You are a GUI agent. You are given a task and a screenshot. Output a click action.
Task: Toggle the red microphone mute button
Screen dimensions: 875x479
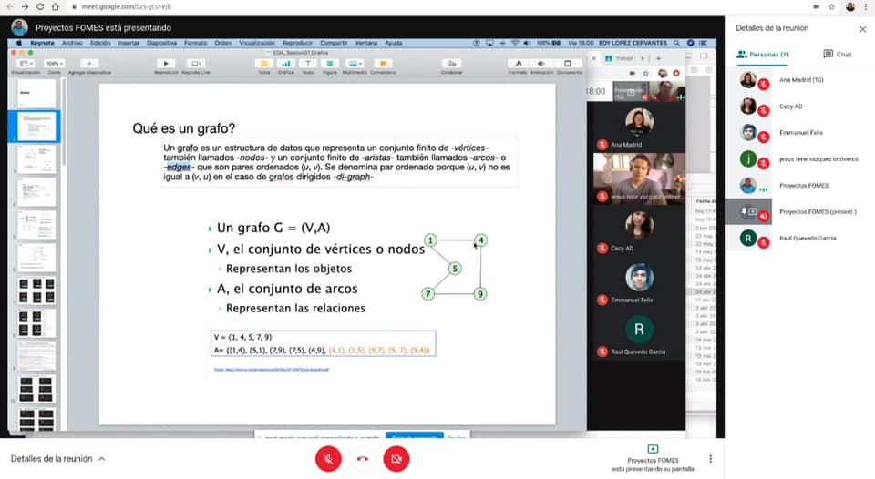tap(328, 459)
